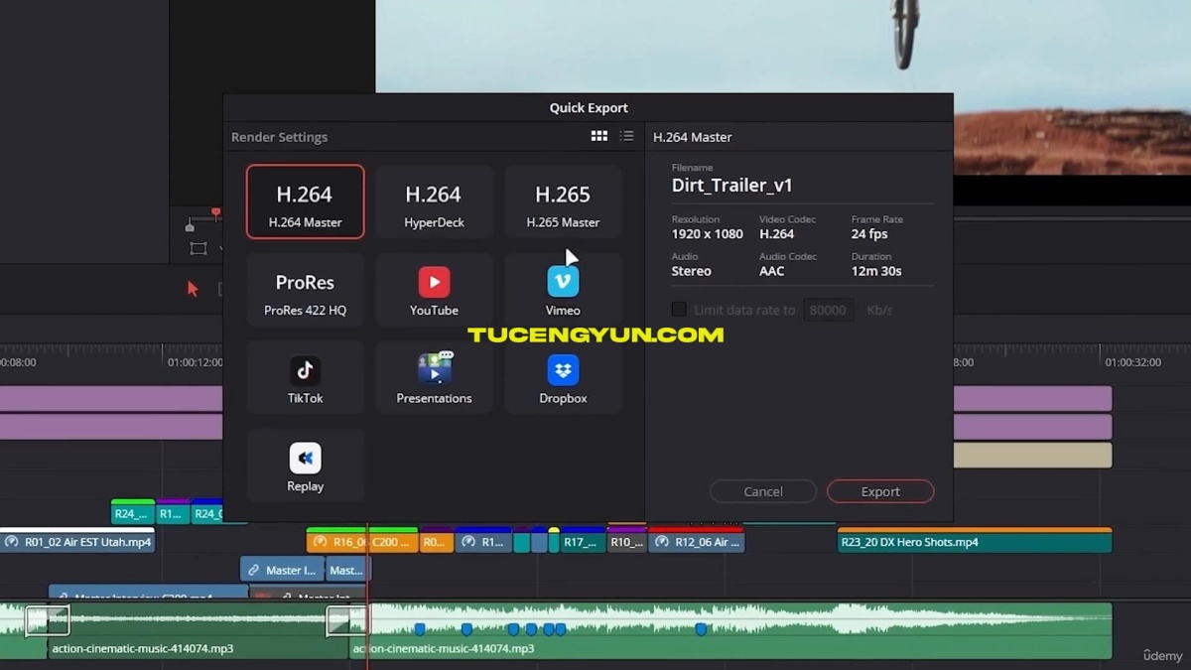Pick the Replay export preset
Viewport: 1191px width, 670px height.
305,467
